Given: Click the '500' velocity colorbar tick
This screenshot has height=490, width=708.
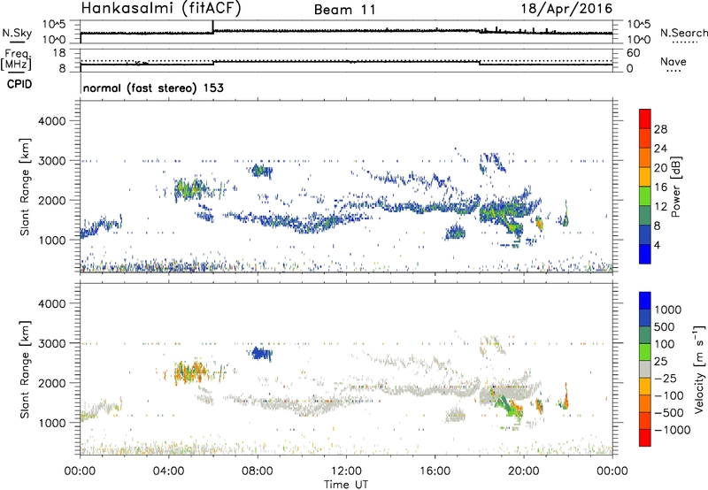Looking at the screenshot, I should tap(665, 327).
